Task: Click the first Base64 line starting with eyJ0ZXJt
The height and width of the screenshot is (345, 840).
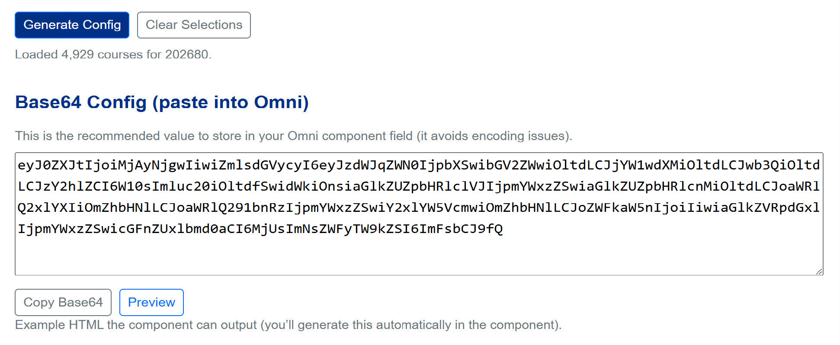Action: click(418, 165)
